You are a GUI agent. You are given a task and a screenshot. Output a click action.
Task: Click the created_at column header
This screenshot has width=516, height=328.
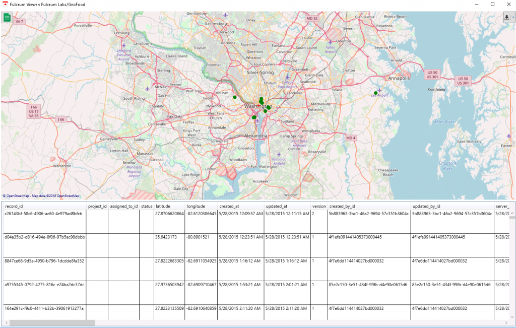240,206
